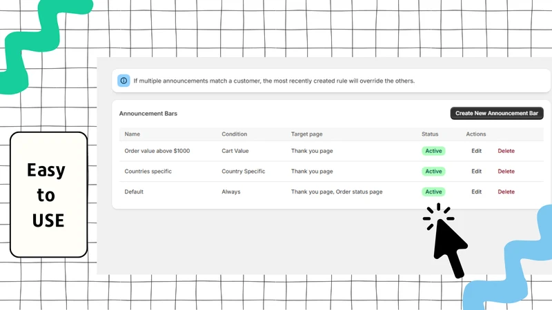
Task: Edit the Countries specific announcement bar
Action: 476,171
